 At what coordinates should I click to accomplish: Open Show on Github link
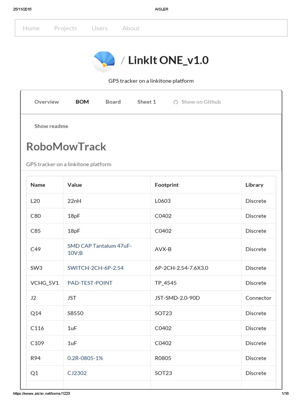pos(201,102)
